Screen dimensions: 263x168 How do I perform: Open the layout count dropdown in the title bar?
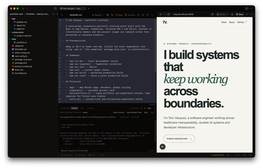click(x=249, y=9)
